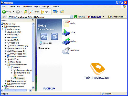Viewport: 128px width, 96px height.
Task: Click the Back (Назад) arrow icon
Action: point(4,12)
